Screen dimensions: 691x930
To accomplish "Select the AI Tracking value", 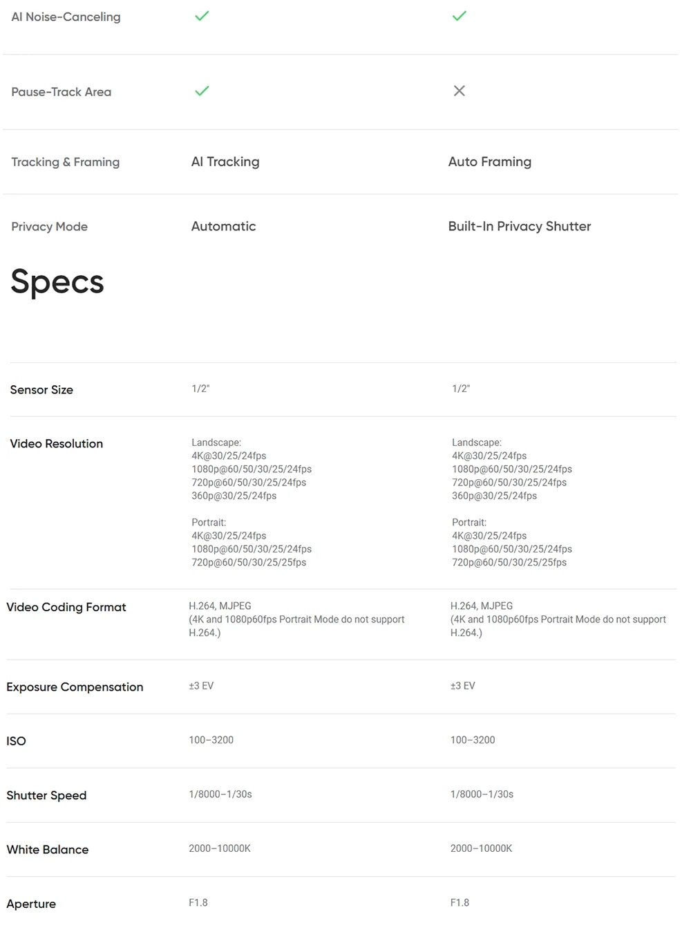I will point(225,162).
